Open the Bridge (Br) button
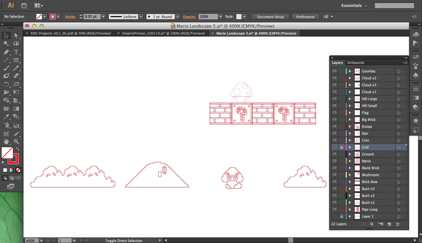 [x=24, y=6]
